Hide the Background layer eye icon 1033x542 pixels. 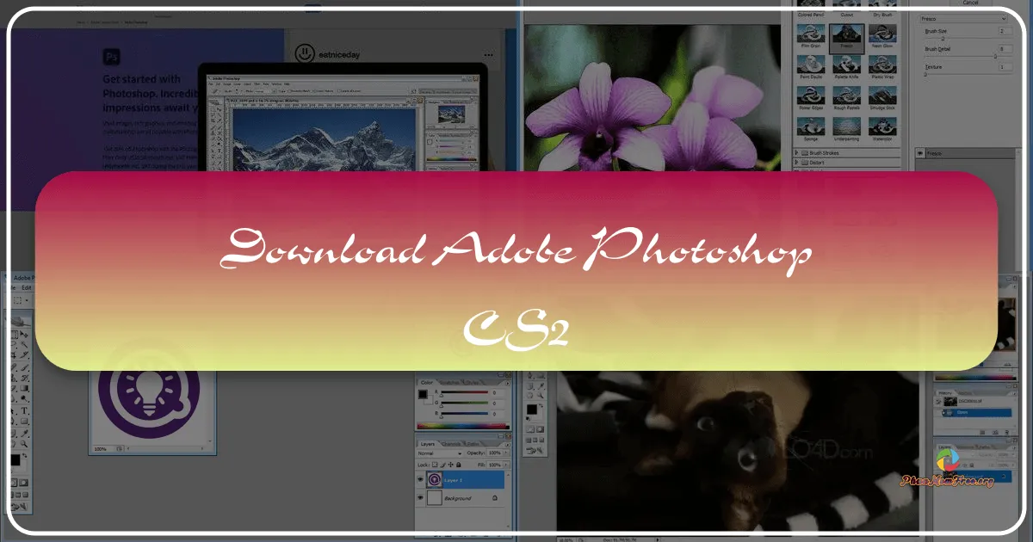click(420, 497)
